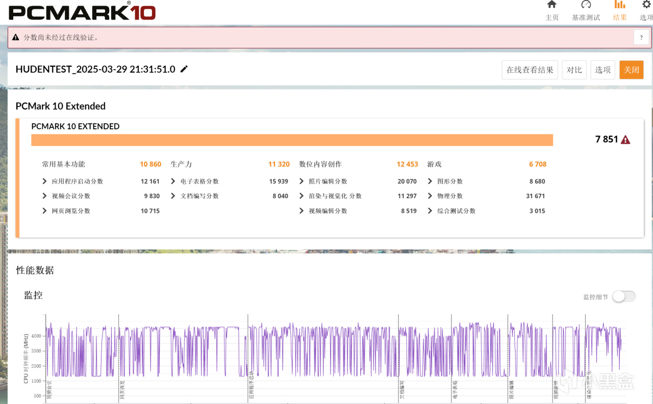
Task: Click the 监控 chart heading
Action: [x=34, y=295]
